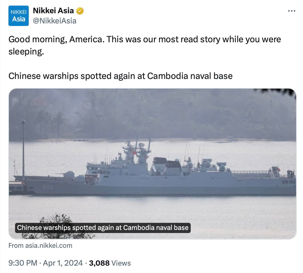Click the 9:30 PM timestamp
This screenshot has height=273, width=303.
[23, 263]
